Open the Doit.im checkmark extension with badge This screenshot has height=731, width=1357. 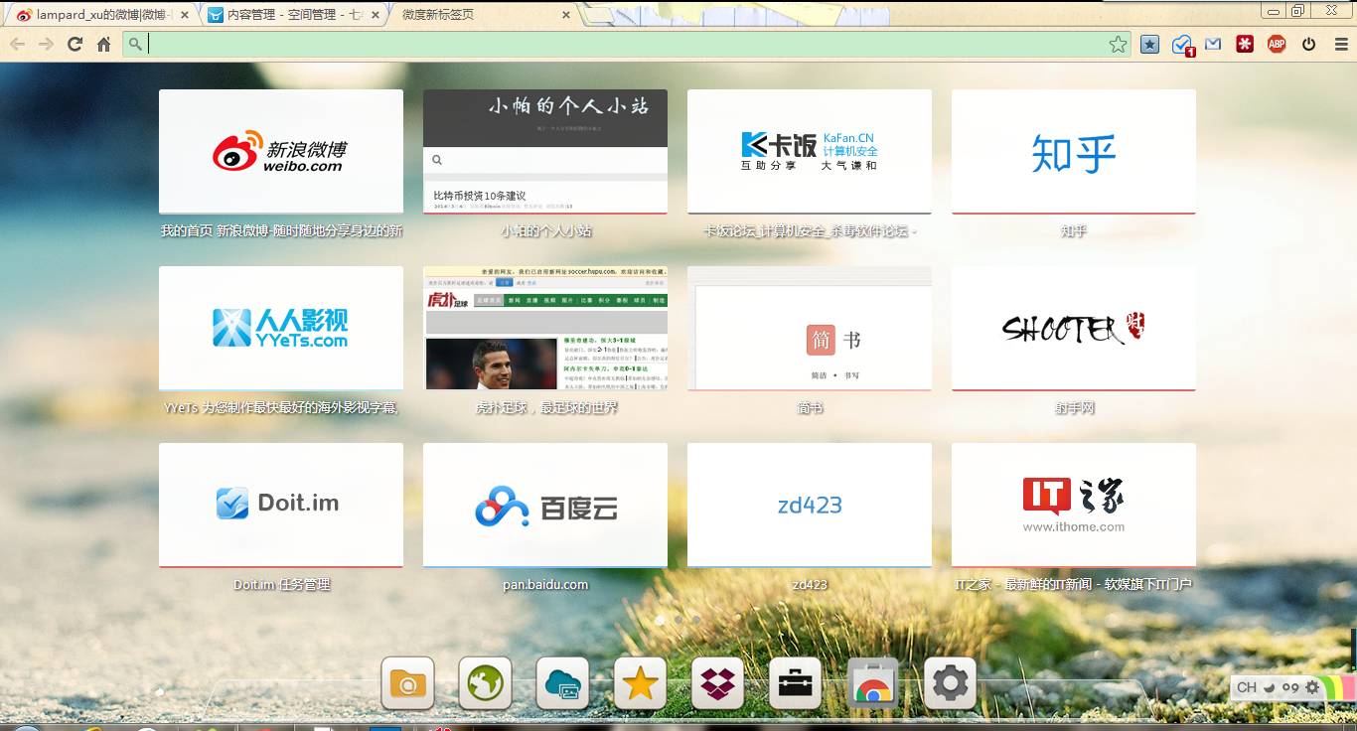1182,45
